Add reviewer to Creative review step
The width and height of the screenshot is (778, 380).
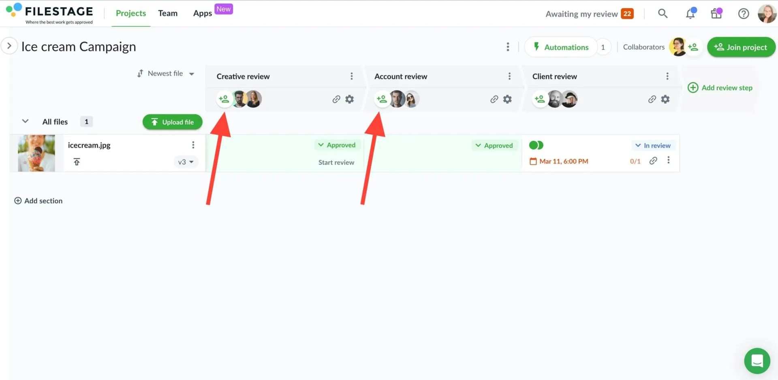224,99
